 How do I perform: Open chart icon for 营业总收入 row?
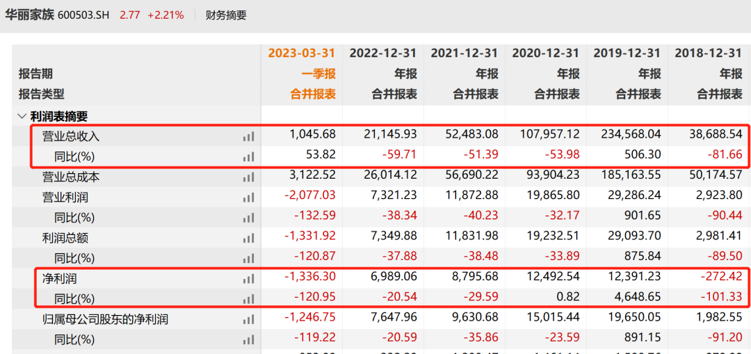click(248, 137)
